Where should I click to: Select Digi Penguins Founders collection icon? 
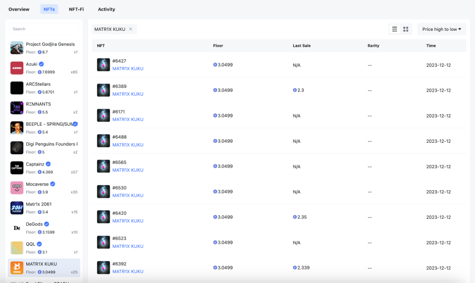pos(17,148)
